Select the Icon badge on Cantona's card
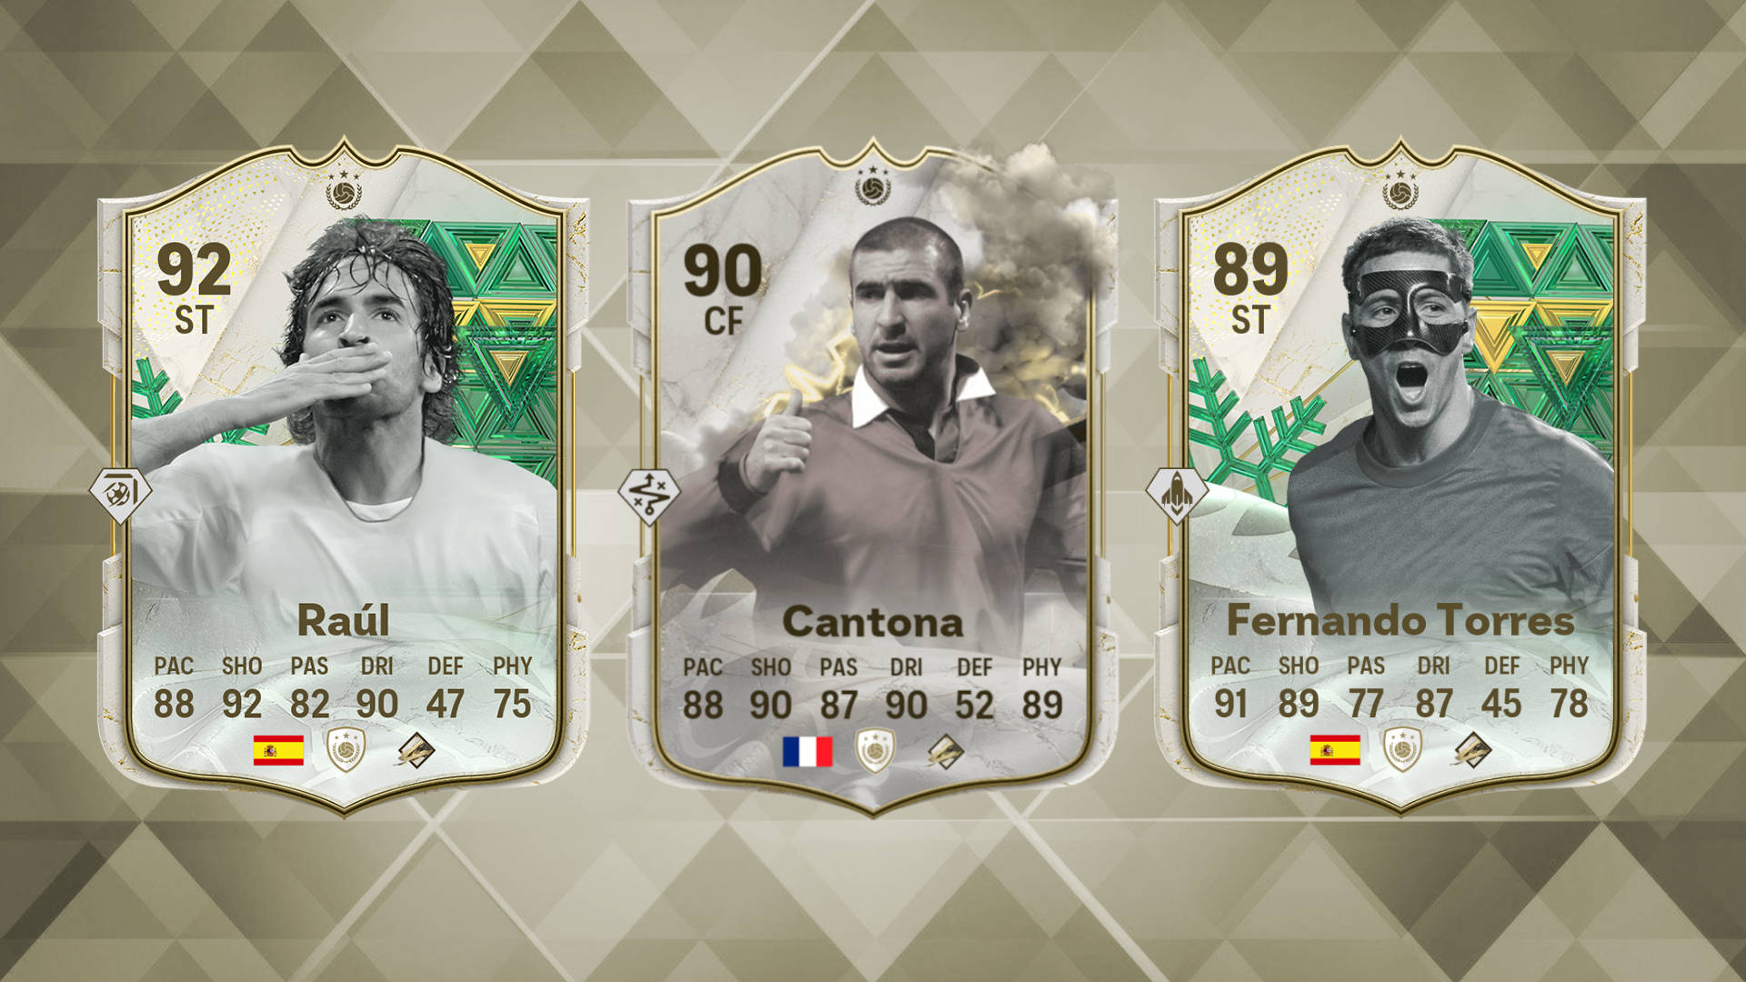This screenshot has height=982, width=1746. click(875, 751)
